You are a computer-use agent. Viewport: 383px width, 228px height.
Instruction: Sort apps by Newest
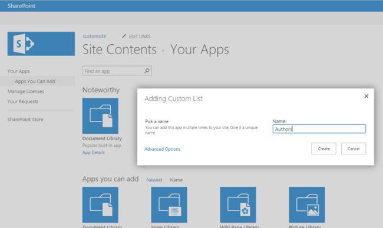click(x=154, y=180)
